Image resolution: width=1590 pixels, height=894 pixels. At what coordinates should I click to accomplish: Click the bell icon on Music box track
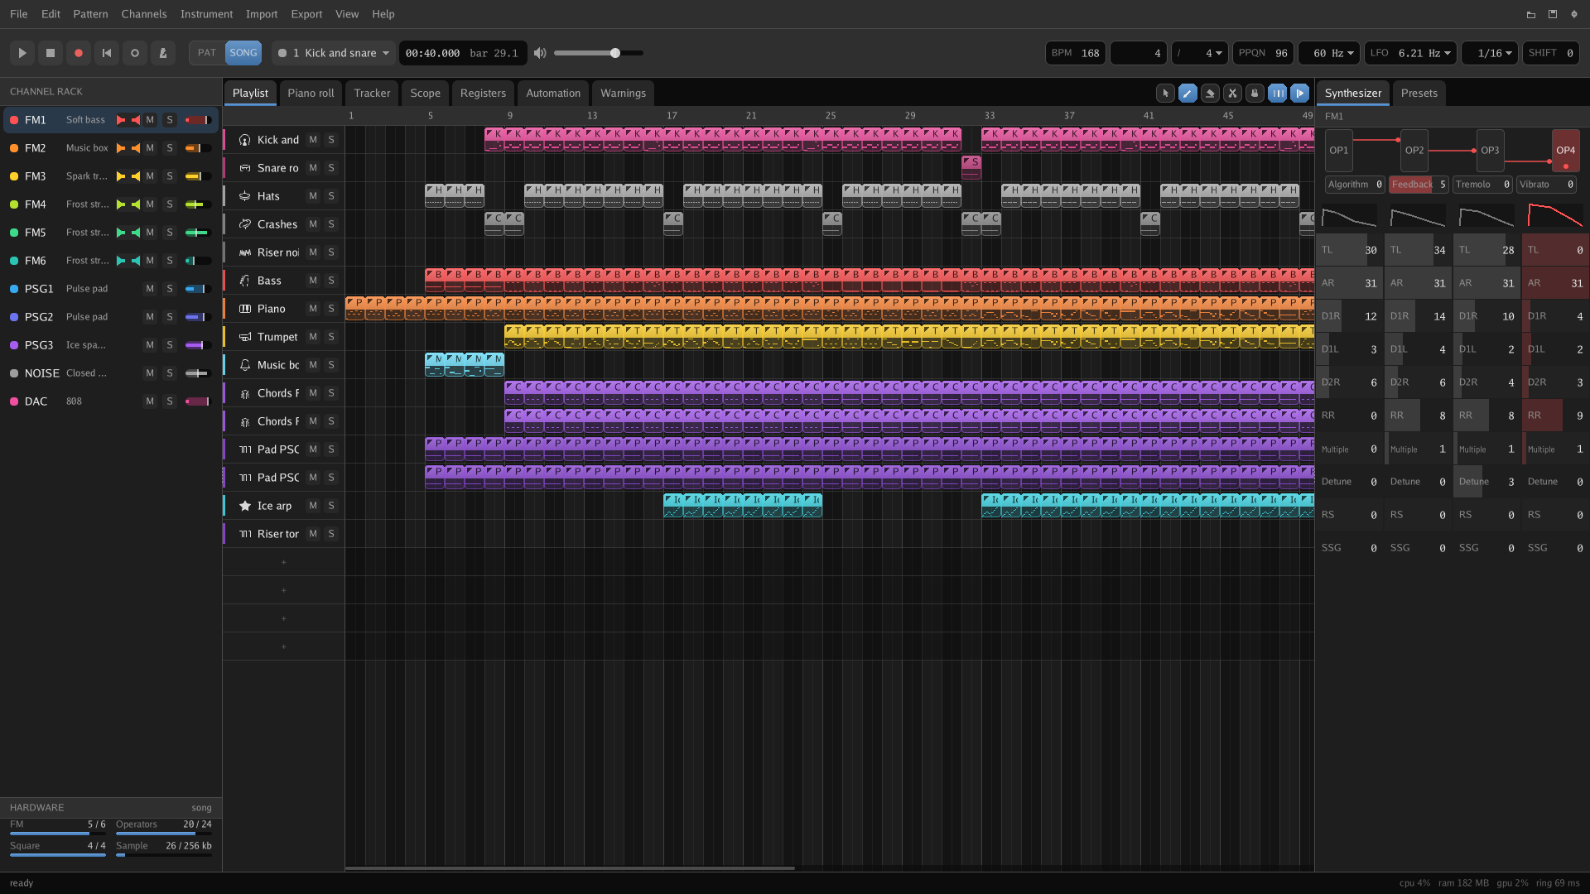pos(245,365)
